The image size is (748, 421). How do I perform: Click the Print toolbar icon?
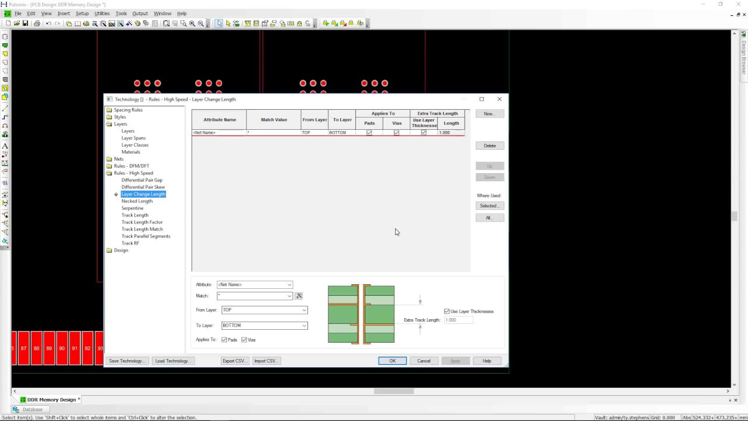37,23
